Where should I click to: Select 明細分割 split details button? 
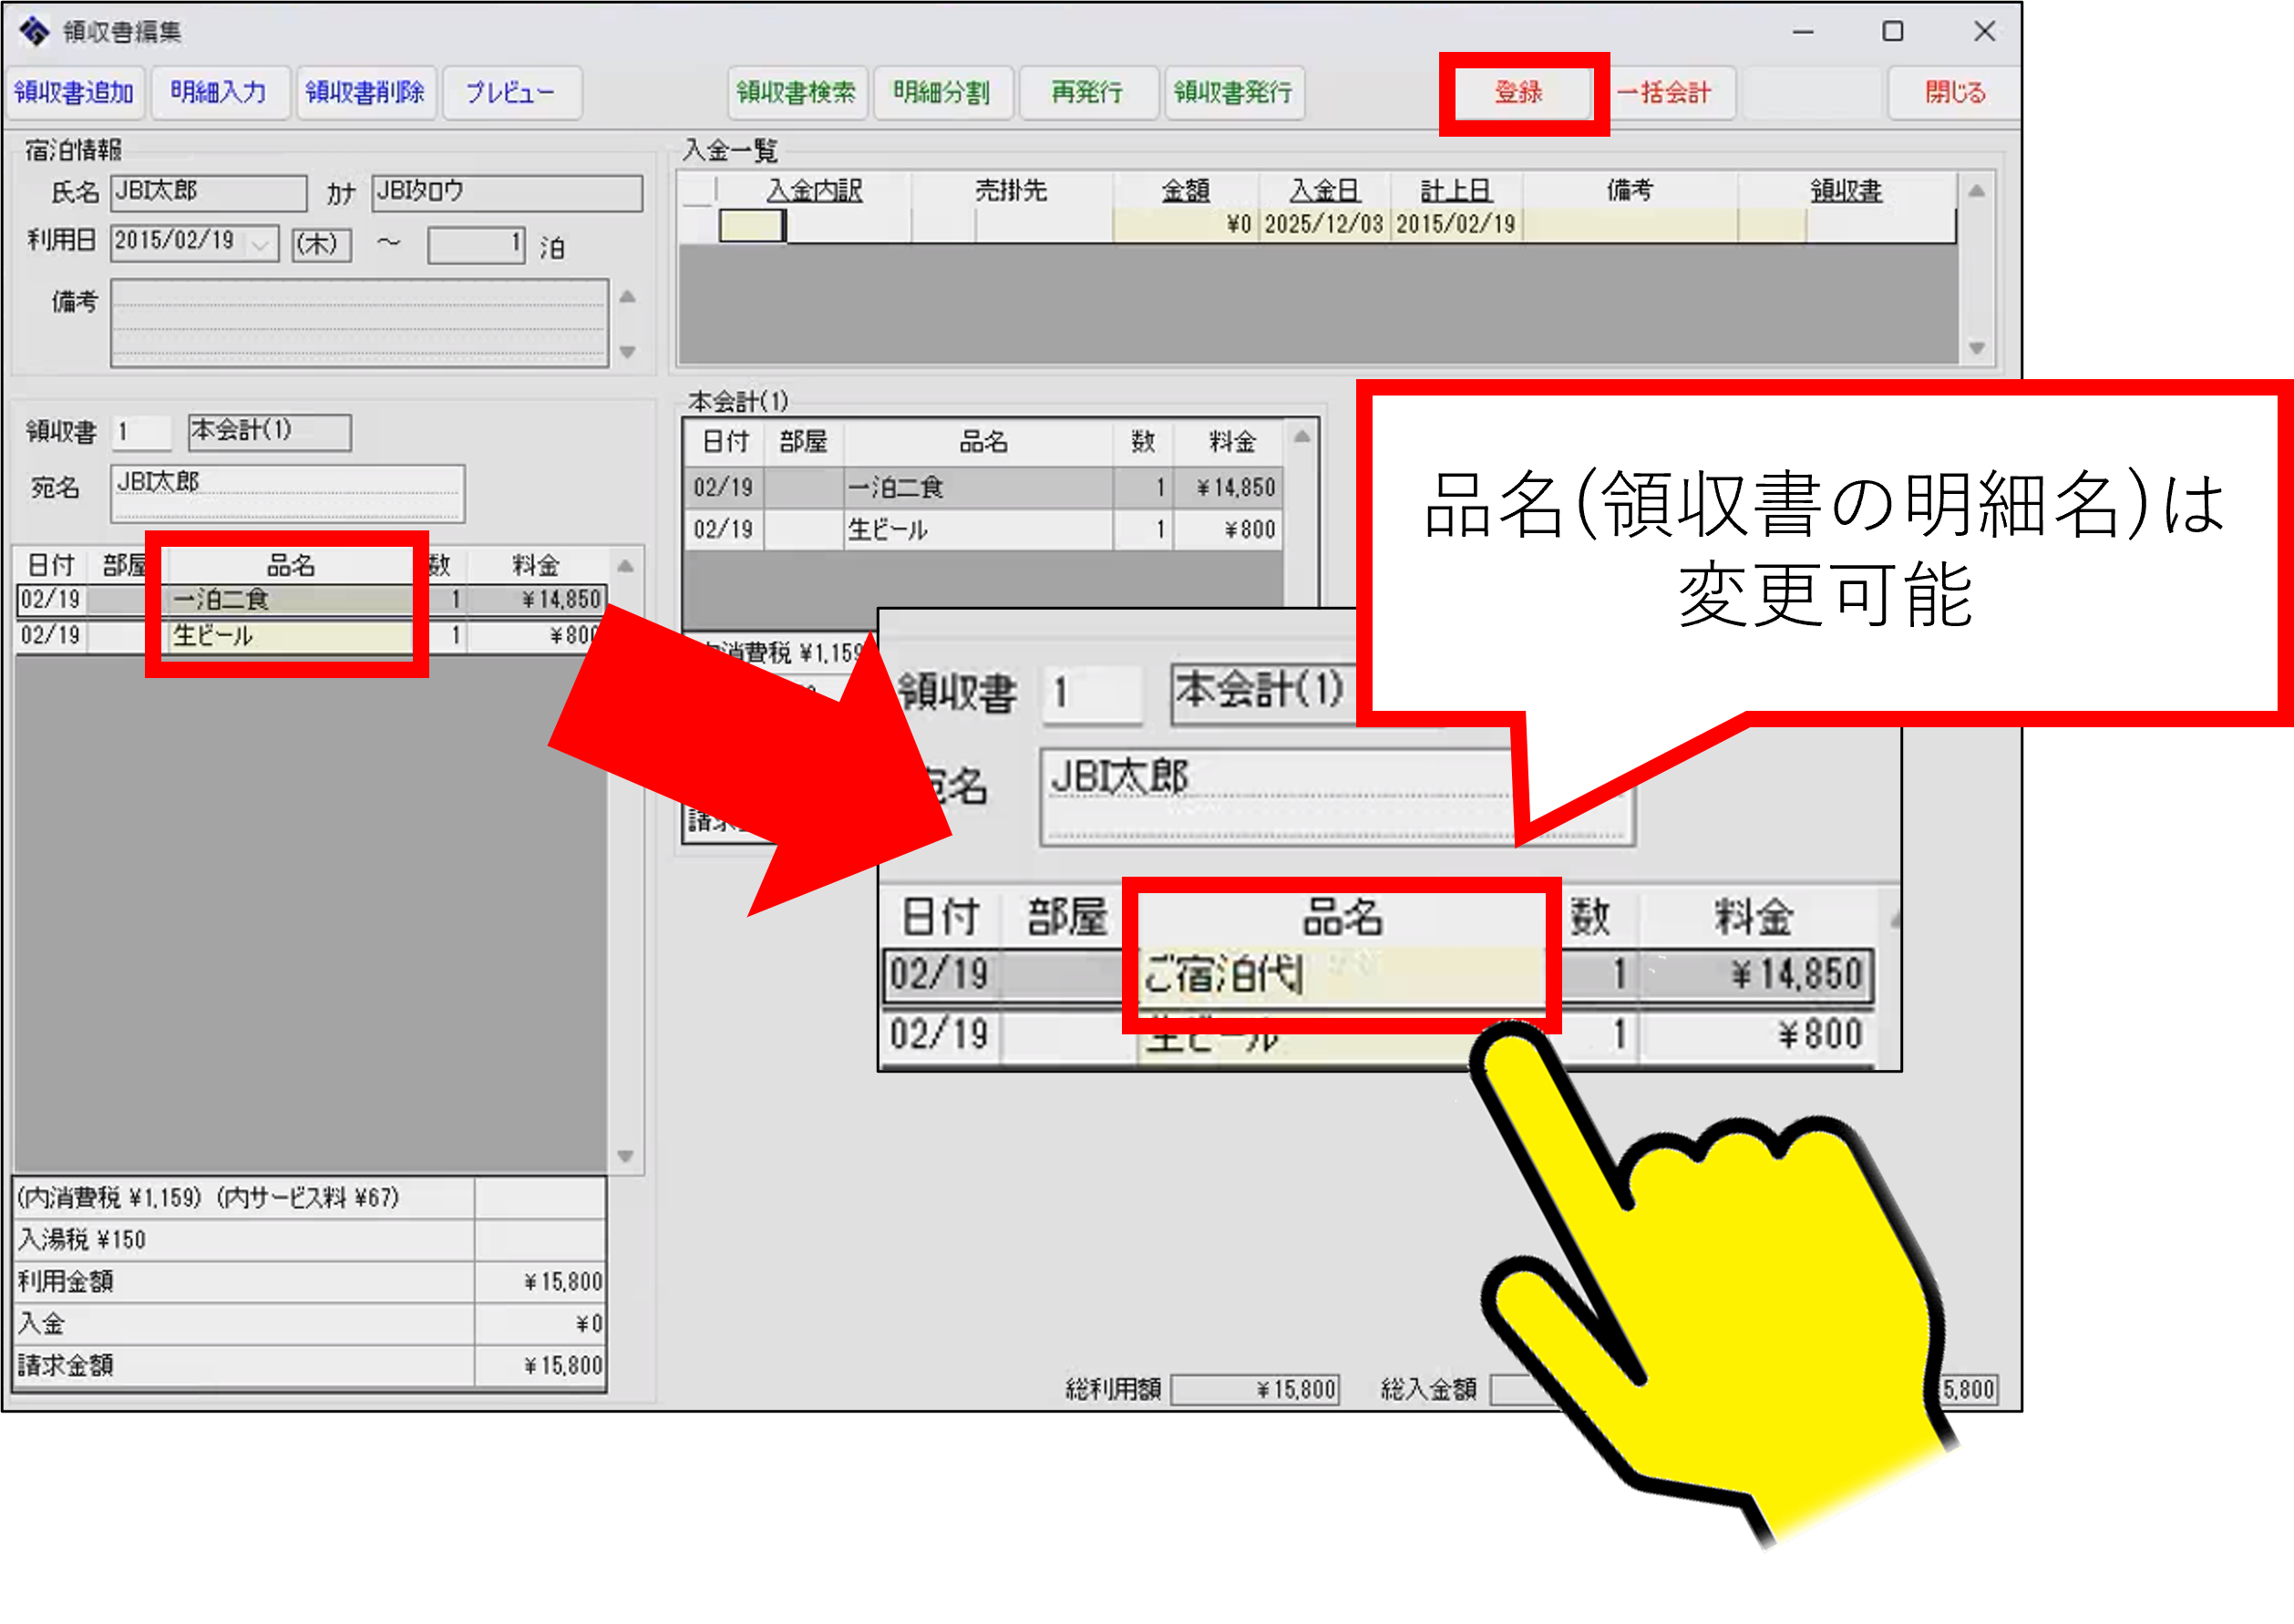pyautogui.click(x=942, y=93)
